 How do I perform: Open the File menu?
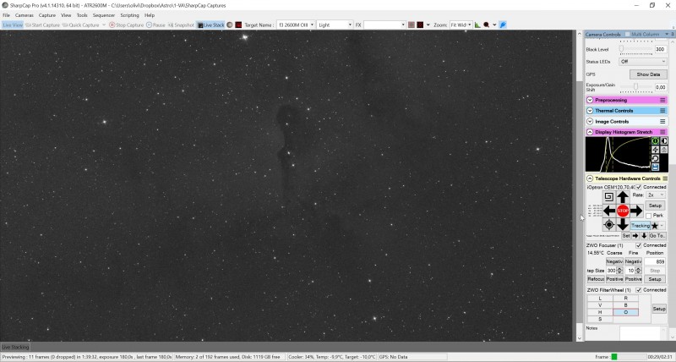pyautogui.click(x=6, y=15)
